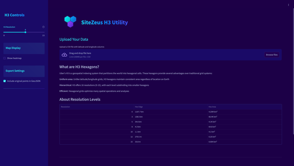
Task: Click the drag and drop file area
Action: pos(171,55)
